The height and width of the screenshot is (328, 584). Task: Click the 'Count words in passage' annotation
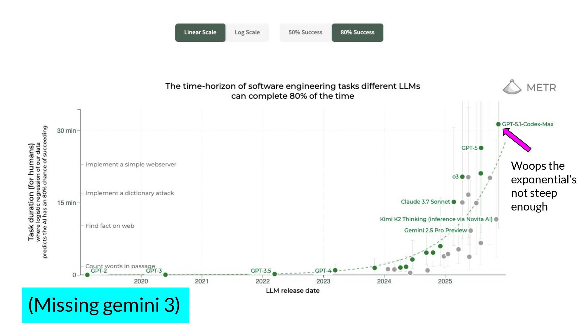click(120, 266)
